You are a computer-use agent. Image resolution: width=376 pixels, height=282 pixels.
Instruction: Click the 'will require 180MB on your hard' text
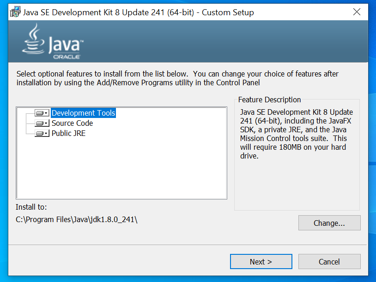click(x=293, y=147)
